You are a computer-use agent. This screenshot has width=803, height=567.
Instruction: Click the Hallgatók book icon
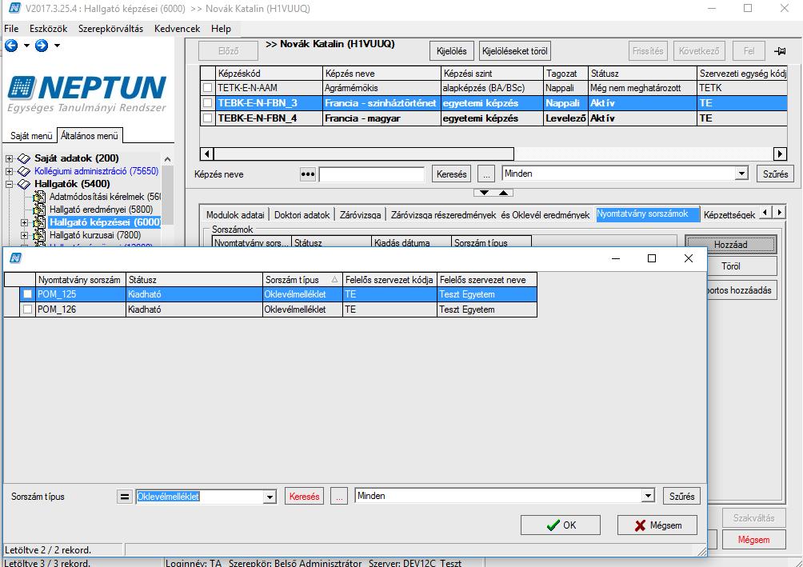coord(24,184)
